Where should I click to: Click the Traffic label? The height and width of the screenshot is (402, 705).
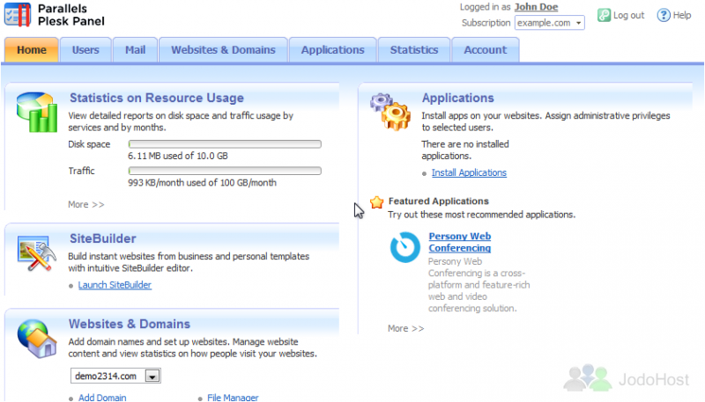tap(81, 171)
